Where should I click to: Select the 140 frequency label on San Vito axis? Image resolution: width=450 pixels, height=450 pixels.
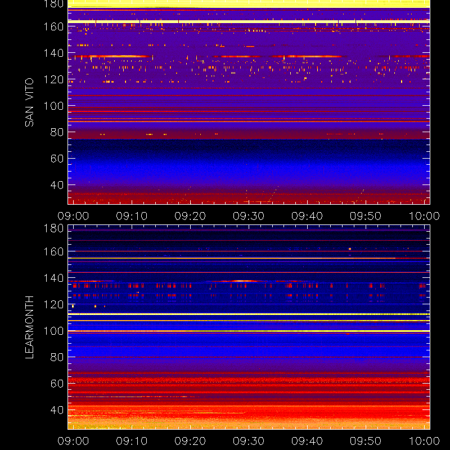53,53
